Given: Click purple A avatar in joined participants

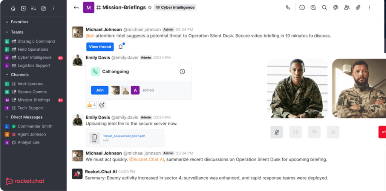Looking at the screenshot, I should 135,90.
